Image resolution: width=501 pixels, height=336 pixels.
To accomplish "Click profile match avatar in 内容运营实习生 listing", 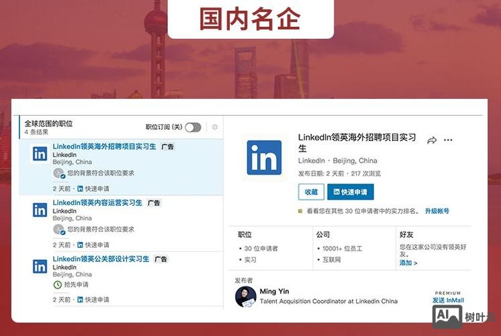I will (59, 230).
